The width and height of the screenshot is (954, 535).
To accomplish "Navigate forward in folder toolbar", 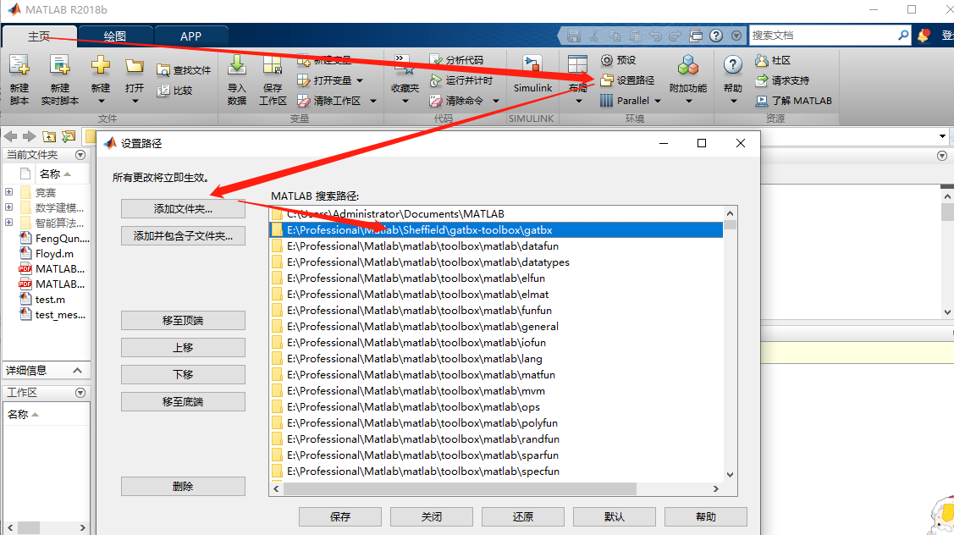I will click(x=29, y=136).
